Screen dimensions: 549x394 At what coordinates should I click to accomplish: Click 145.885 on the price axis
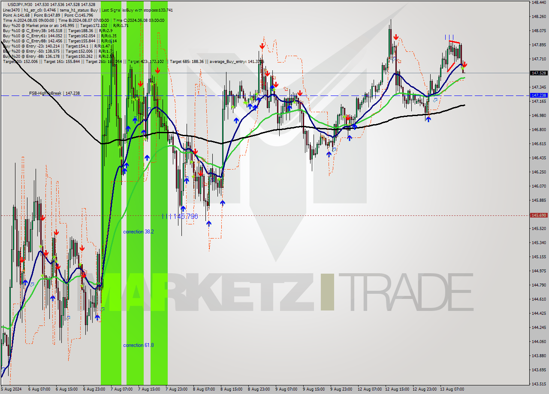pyautogui.click(x=539, y=200)
